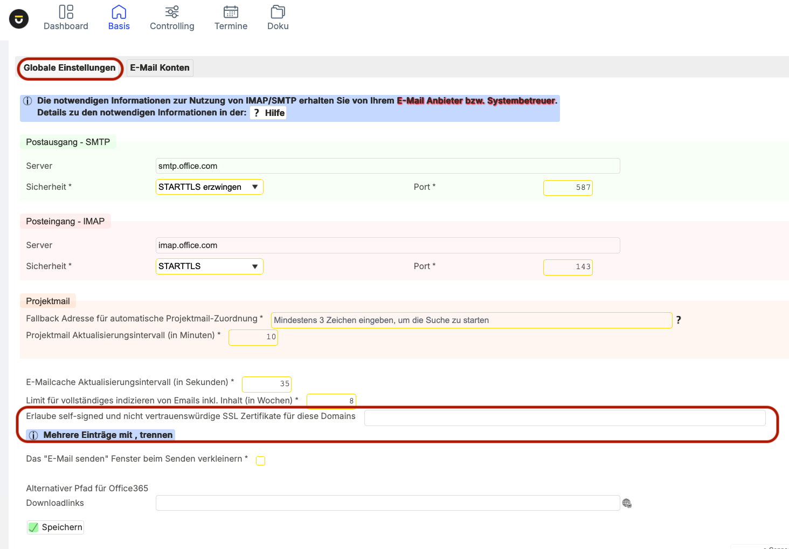Click question mark next to Fallback Adresse
The image size is (789, 549).
tap(679, 320)
